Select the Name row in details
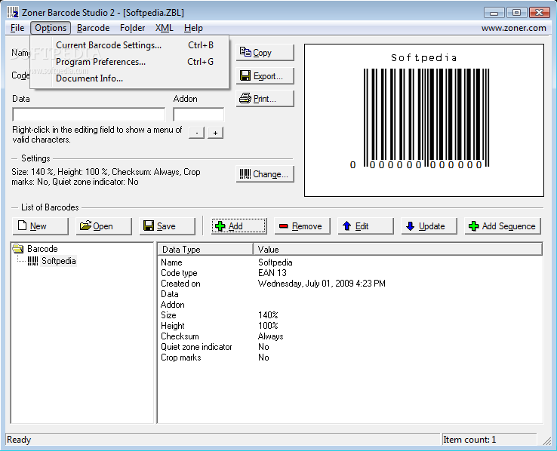The width and height of the screenshot is (557, 451). pyautogui.click(x=350, y=262)
